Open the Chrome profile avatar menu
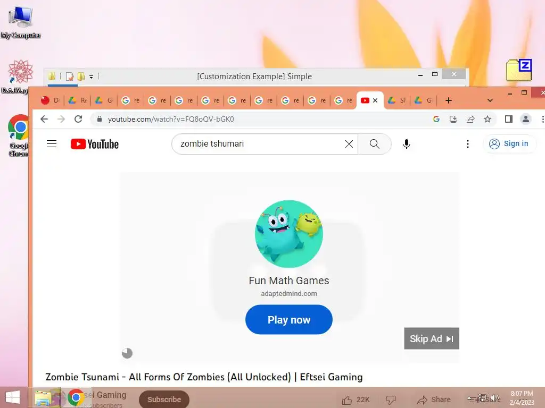The height and width of the screenshot is (408, 545). pos(525,119)
